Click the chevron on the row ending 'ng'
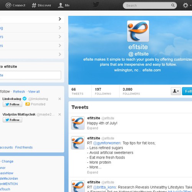 coord(60,28)
